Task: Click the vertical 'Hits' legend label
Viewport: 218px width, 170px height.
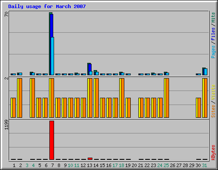Action: (x=213, y=17)
